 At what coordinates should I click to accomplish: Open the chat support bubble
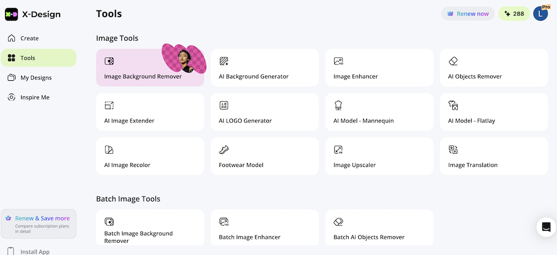click(x=546, y=227)
